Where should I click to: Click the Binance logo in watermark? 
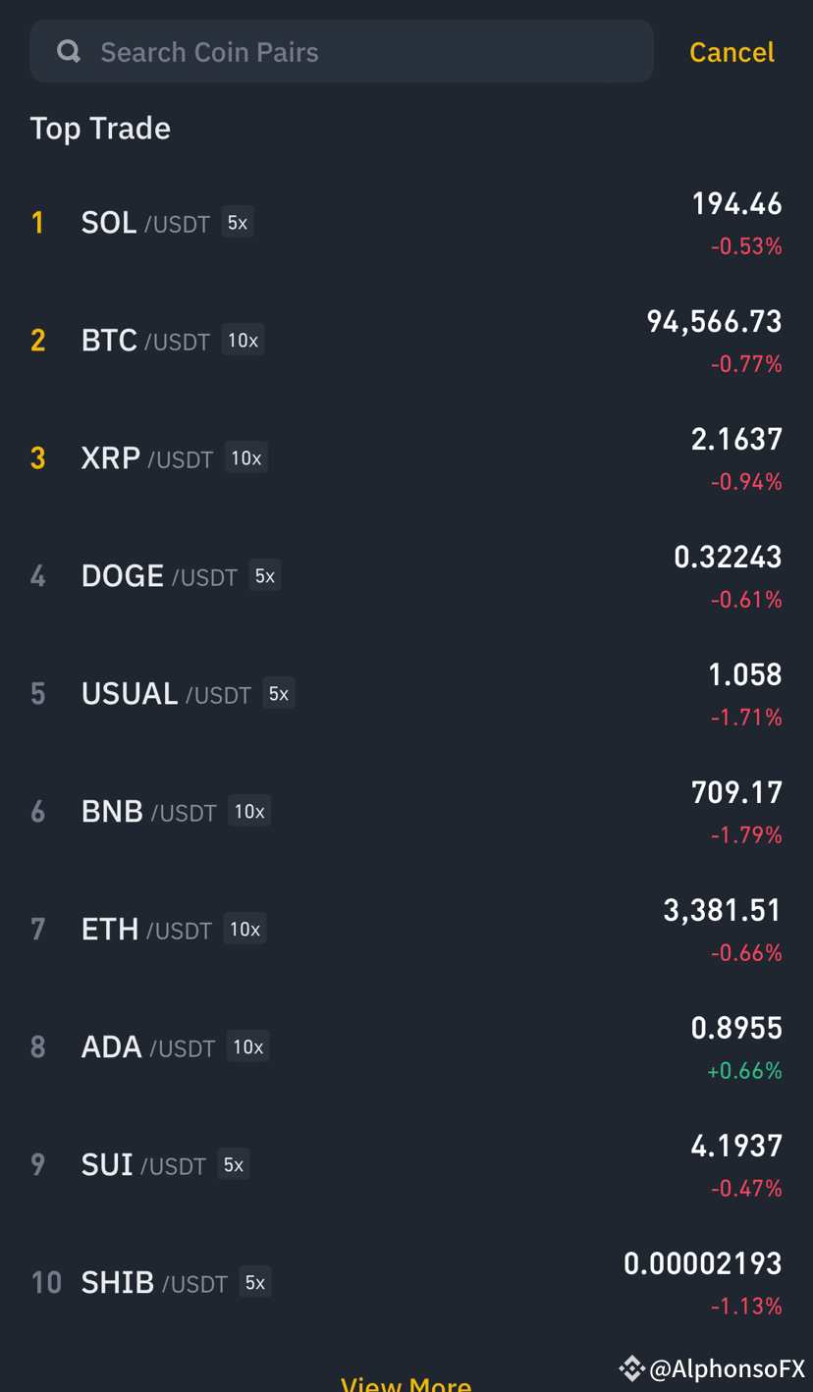point(631,1367)
